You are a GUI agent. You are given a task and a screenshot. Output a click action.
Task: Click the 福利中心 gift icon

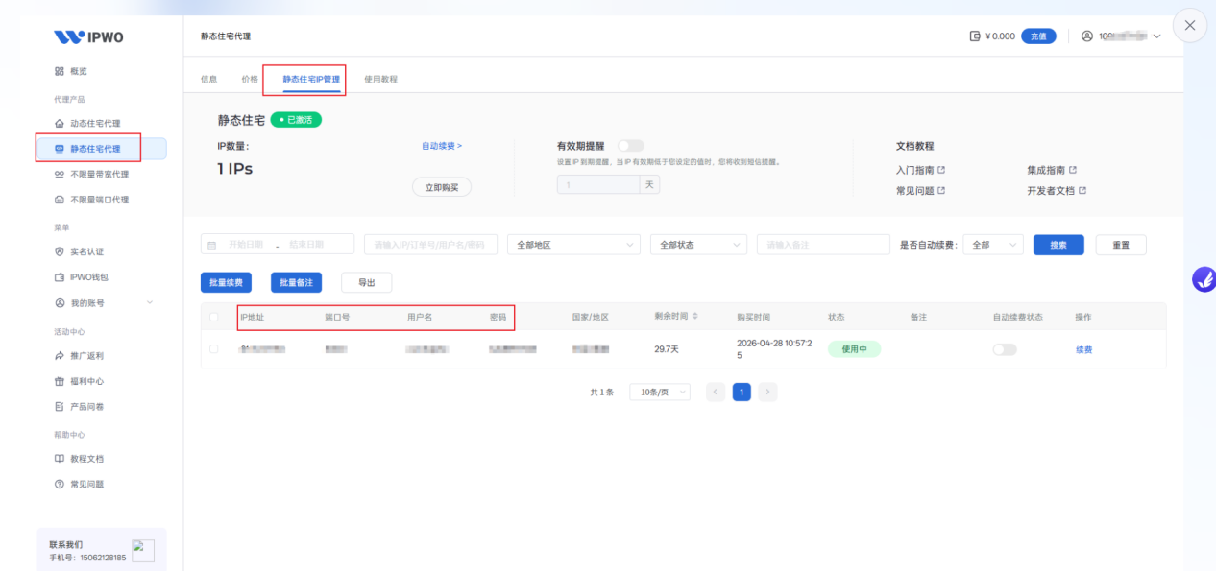click(x=60, y=381)
